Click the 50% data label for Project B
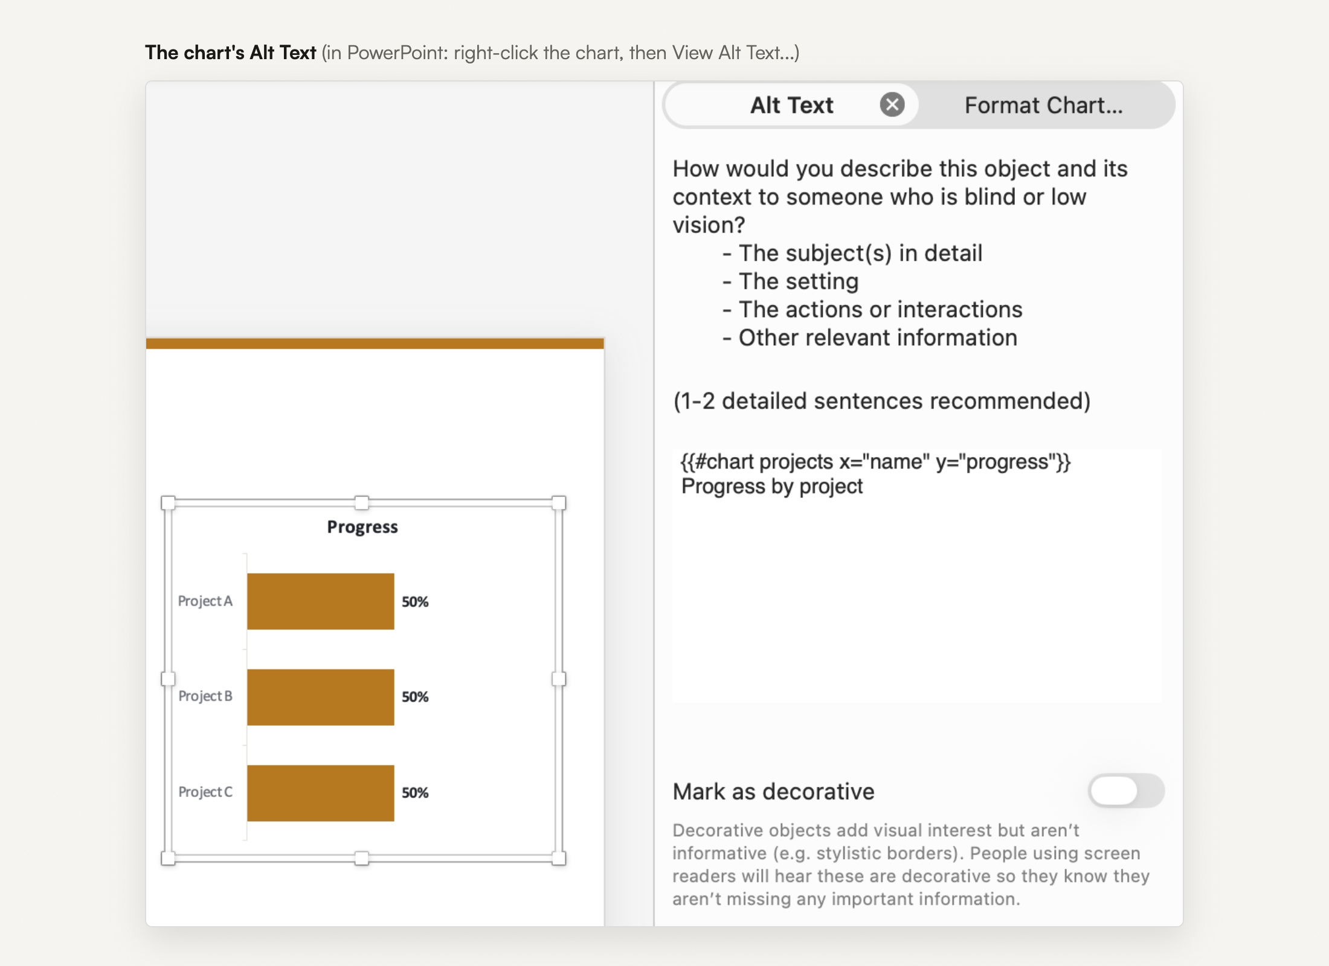Image resolution: width=1329 pixels, height=966 pixels. (415, 697)
